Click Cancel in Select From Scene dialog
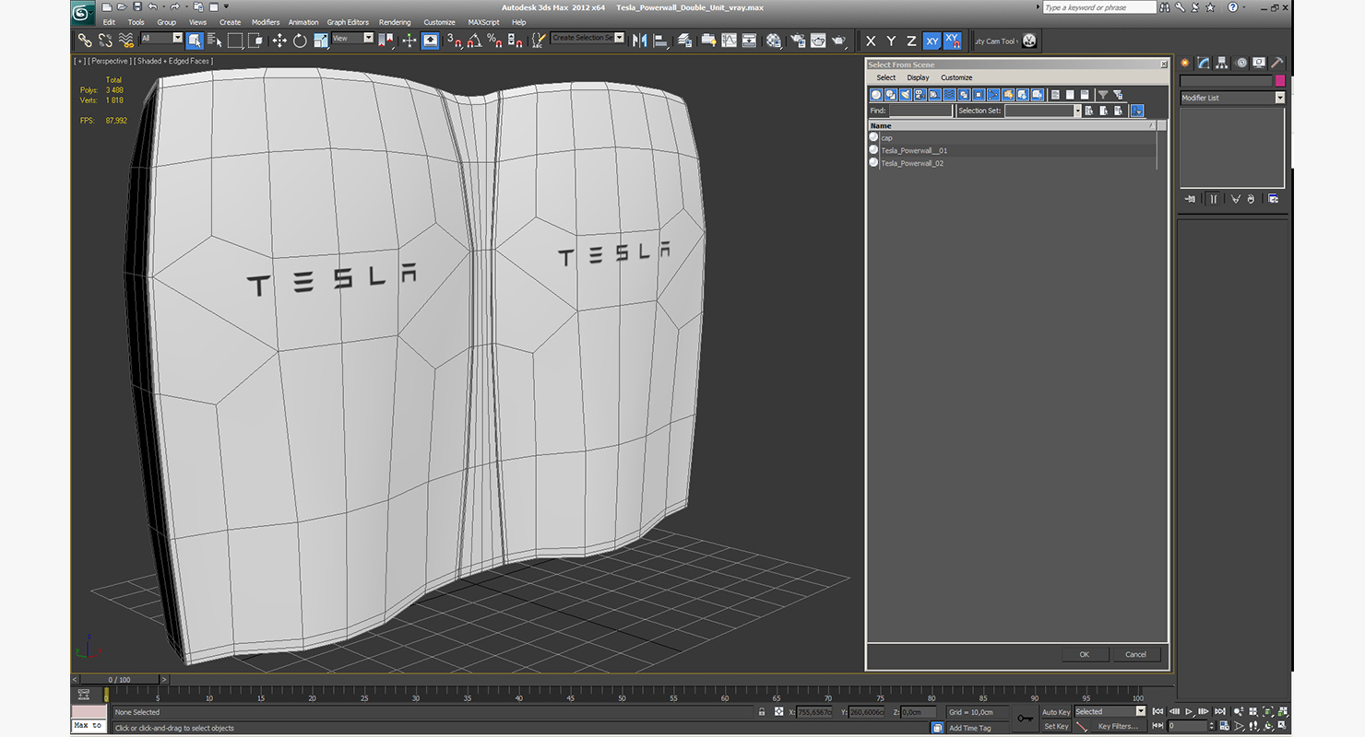The width and height of the screenshot is (1365, 737). coord(1136,654)
